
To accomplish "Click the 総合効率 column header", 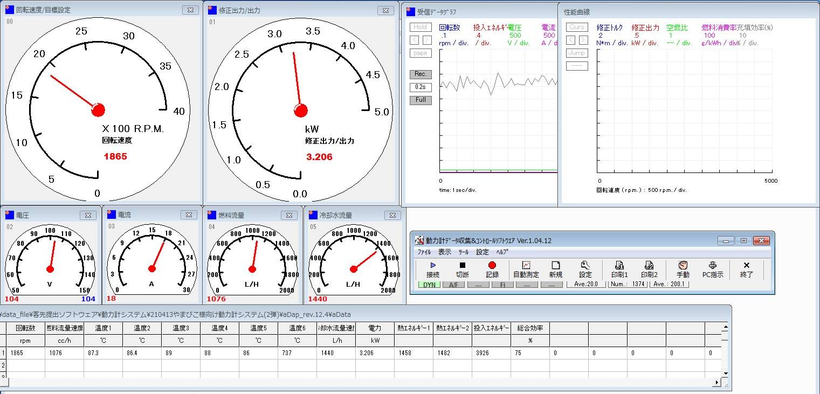I will (x=530, y=328).
